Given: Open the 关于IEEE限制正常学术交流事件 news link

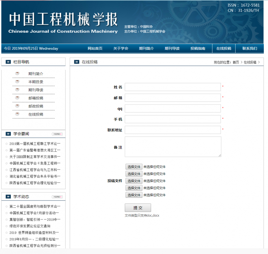Looking at the screenshot, I should point(35,157).
